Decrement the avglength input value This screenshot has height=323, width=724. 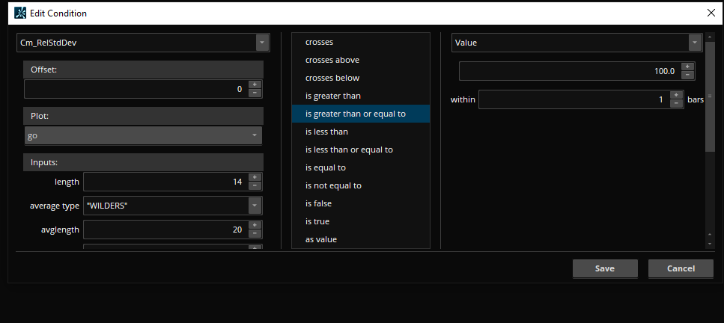(255, 234)
